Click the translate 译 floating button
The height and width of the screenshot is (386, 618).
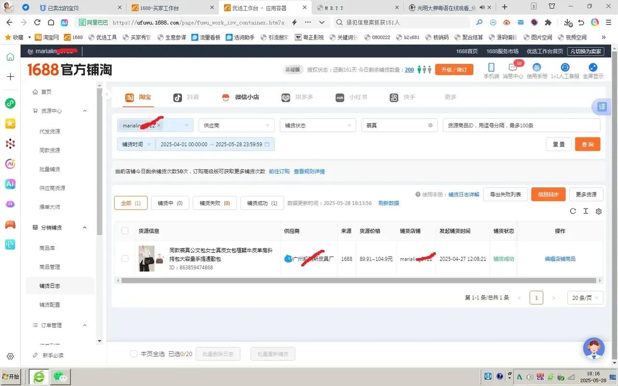pos(602,107)
